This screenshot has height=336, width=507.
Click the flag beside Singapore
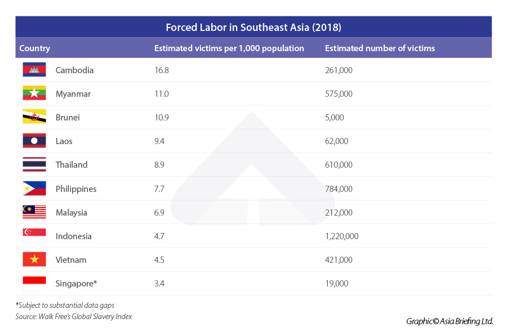34,283
